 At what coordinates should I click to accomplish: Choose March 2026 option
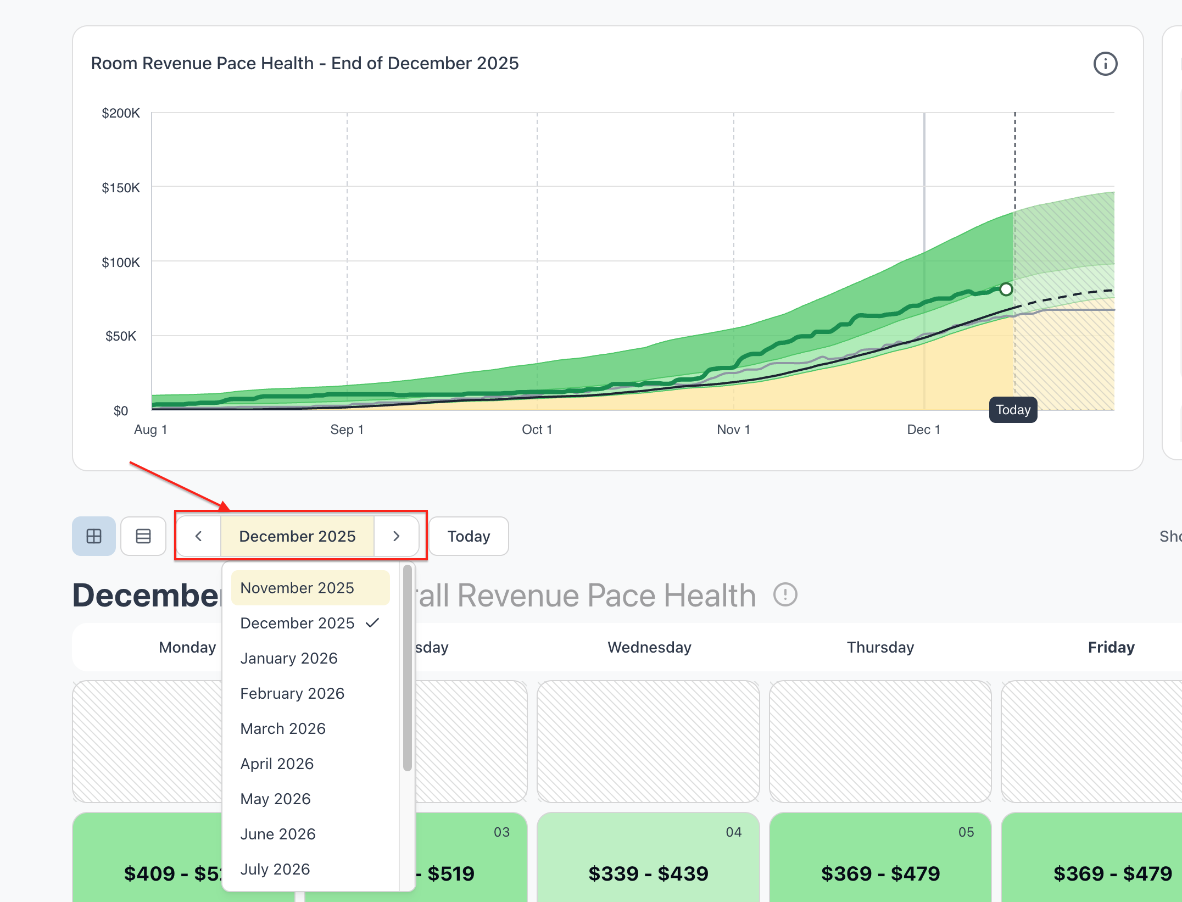point(283,728)
